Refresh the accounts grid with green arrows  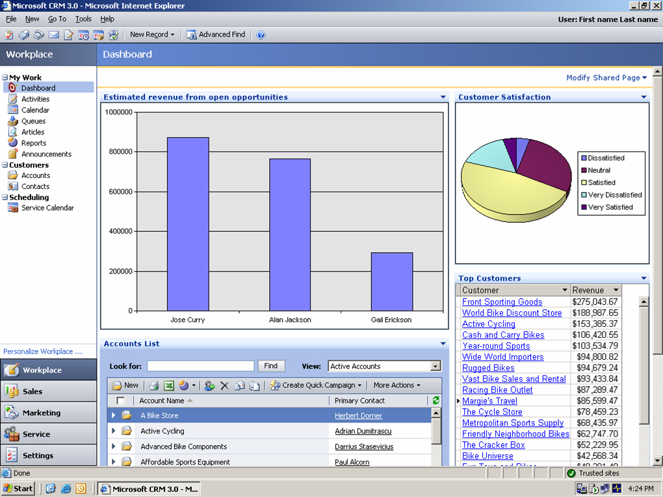(435, 401)
